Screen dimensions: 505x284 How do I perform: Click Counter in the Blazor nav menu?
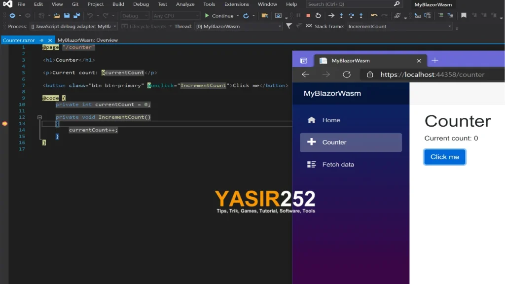pos(351,142)
